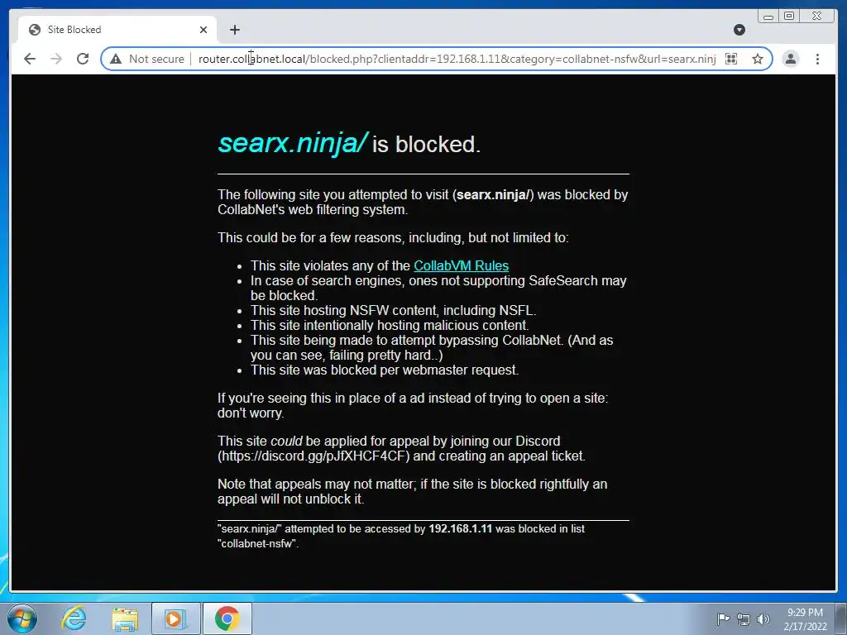Select the Chrome taskbar button
847x635 pixels.
(227, 618)
